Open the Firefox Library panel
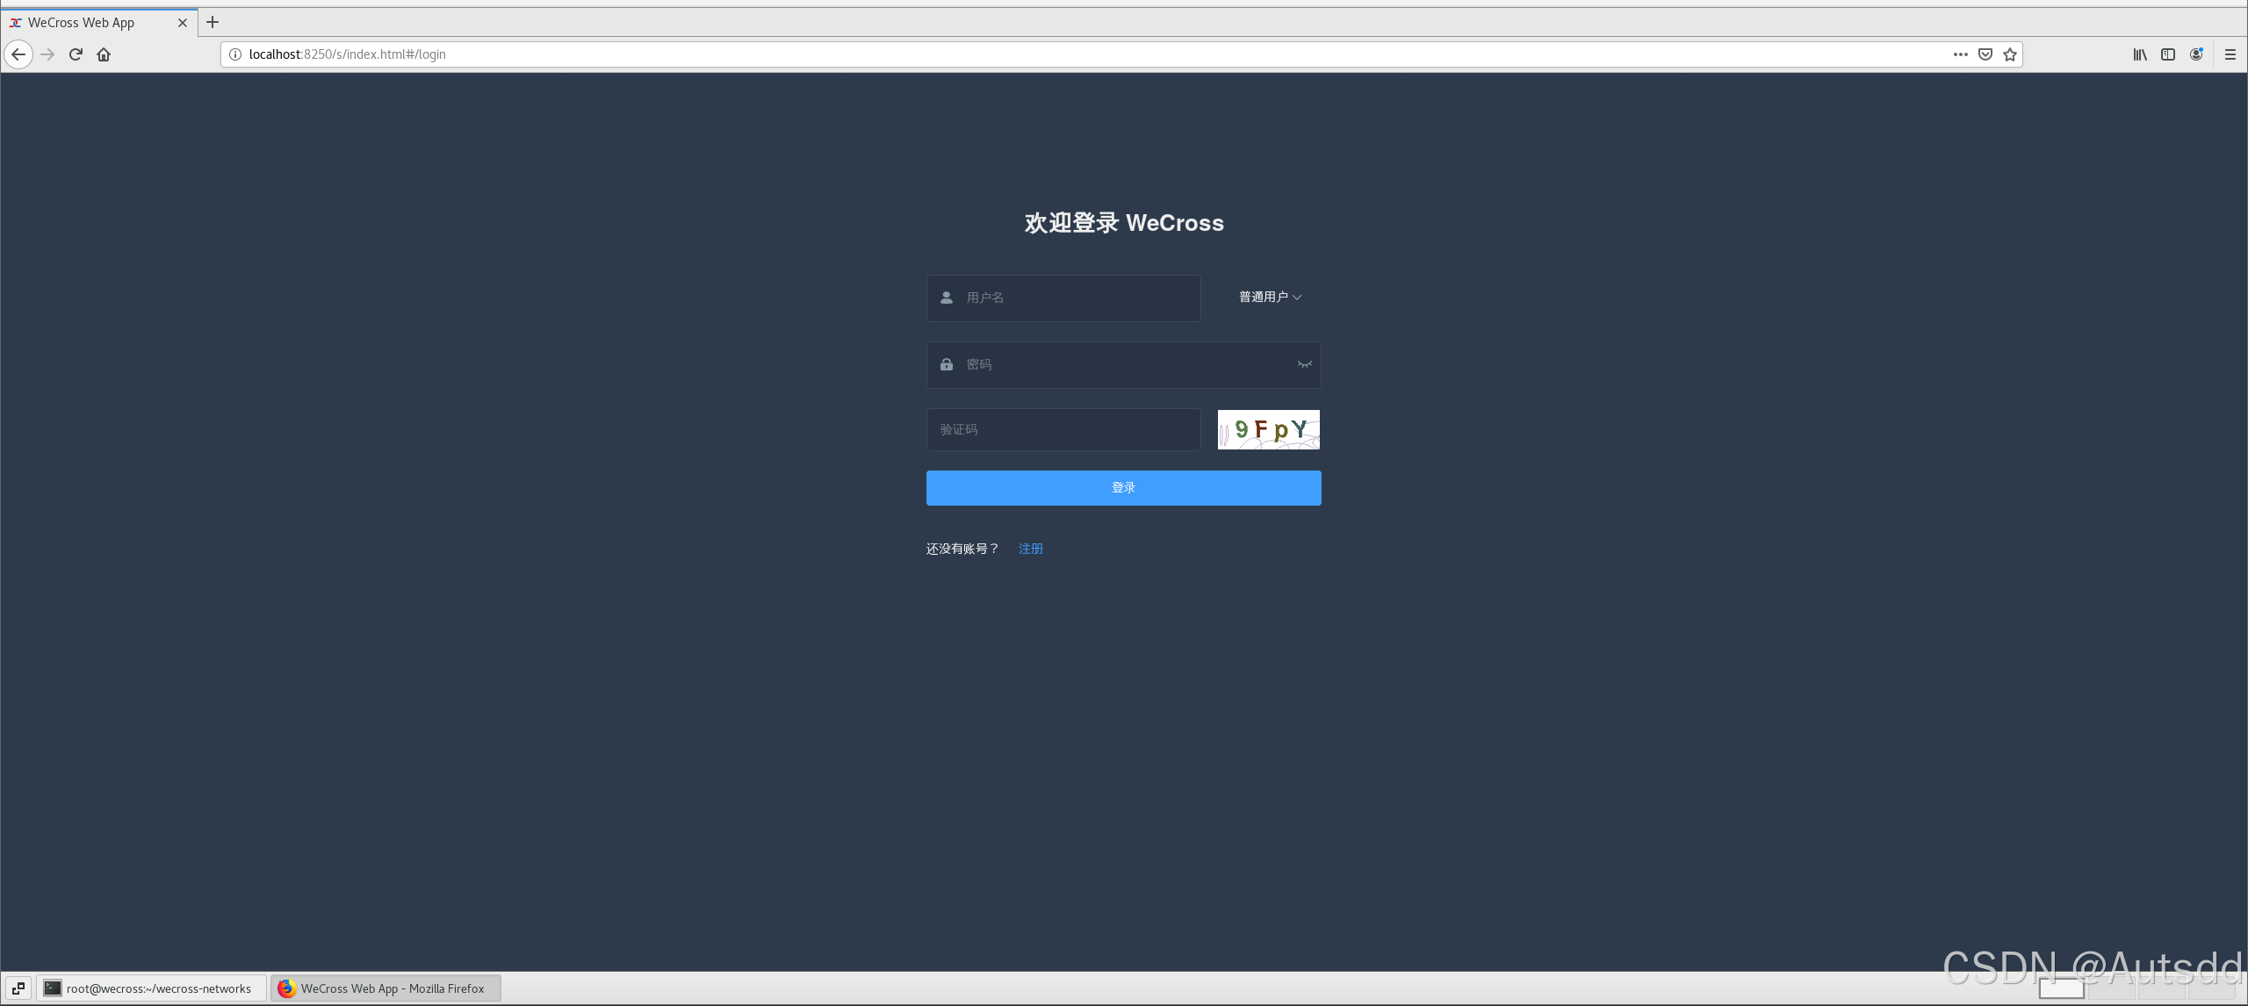 pos(2138,54)
